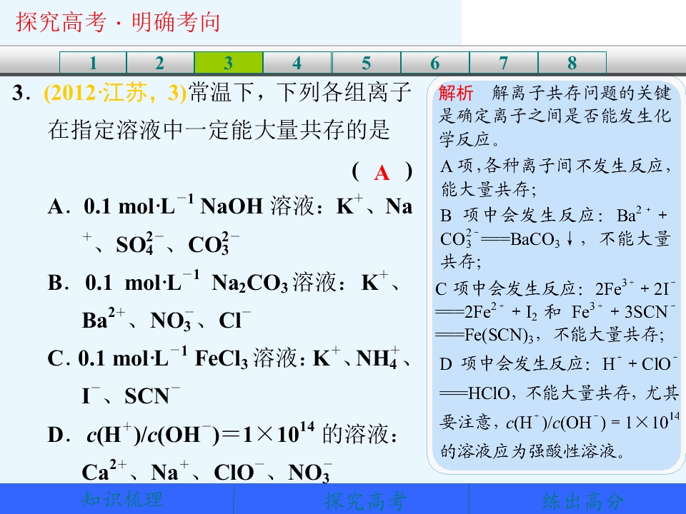Go to question tab 6
The image size is (686, 514).
[x=435, y=63]
